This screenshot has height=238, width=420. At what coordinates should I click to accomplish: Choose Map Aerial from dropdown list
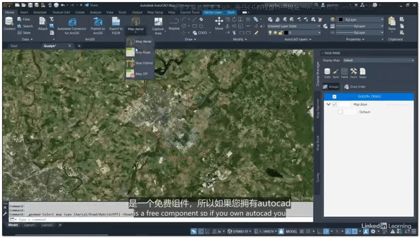click(x=139, y=41)
